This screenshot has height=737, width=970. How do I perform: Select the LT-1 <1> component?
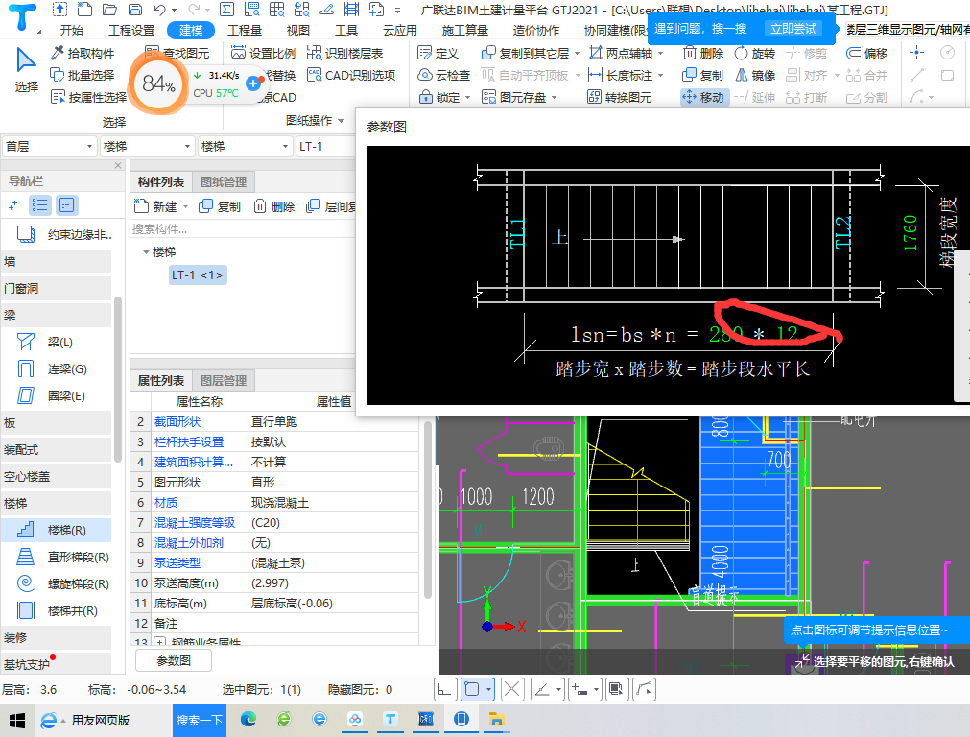198,274
